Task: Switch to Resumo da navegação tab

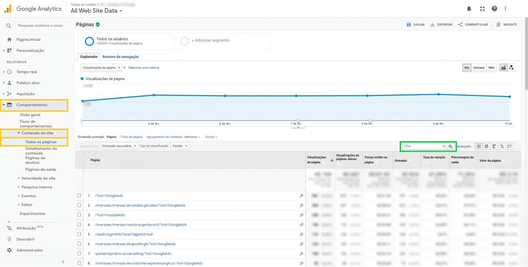Action: (x=121, y=57)
